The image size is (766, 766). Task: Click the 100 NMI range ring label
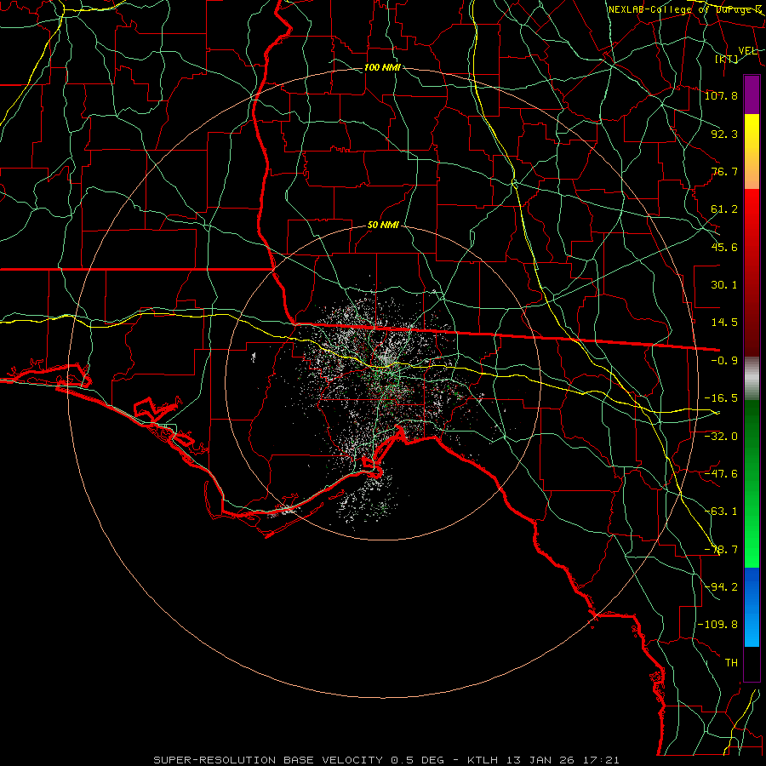[382, 67]
